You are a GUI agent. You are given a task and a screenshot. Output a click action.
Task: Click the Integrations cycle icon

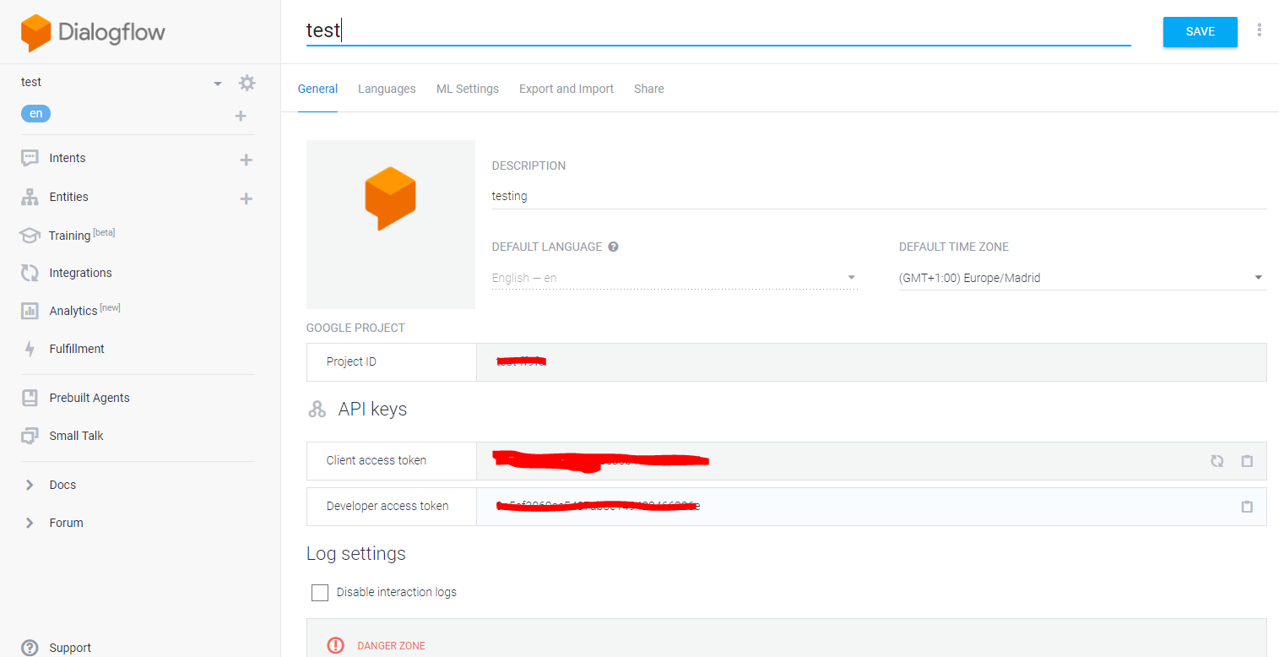[30, 273]
